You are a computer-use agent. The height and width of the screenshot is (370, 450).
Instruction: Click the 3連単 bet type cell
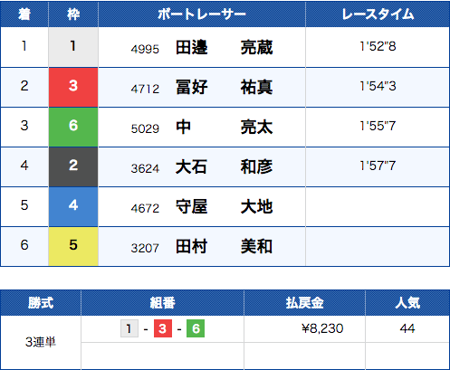click(x=41, y=342)
